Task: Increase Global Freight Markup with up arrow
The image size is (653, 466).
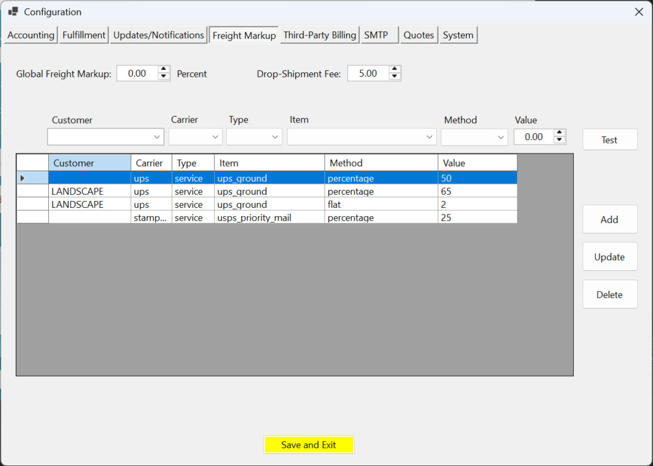Action: 164,70
